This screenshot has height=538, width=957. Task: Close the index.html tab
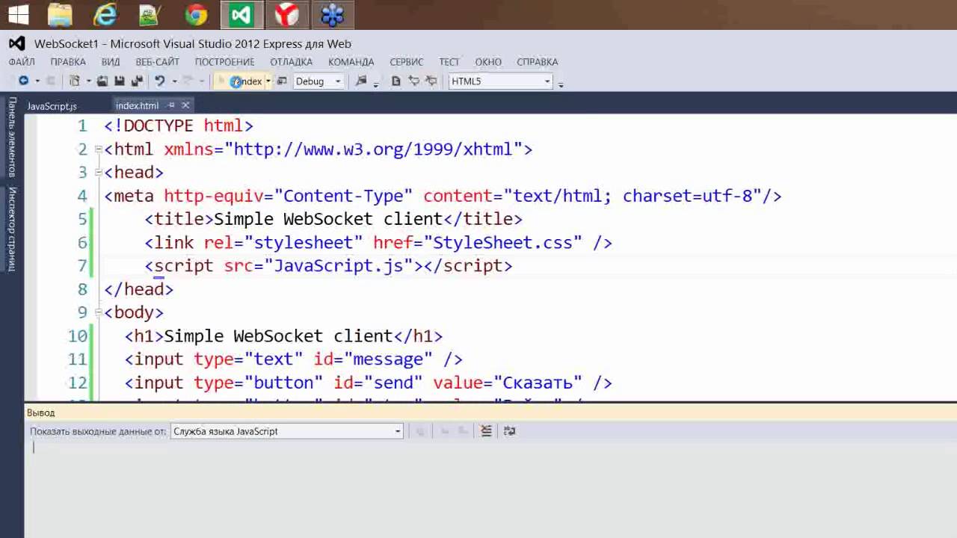(185, 105)
